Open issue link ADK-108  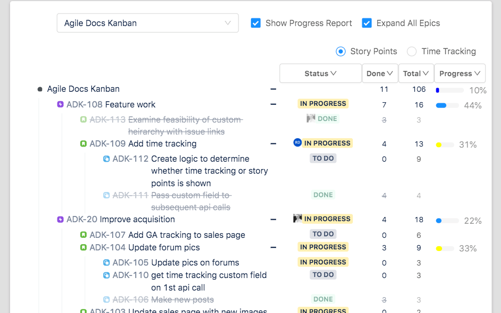point(85,104)
